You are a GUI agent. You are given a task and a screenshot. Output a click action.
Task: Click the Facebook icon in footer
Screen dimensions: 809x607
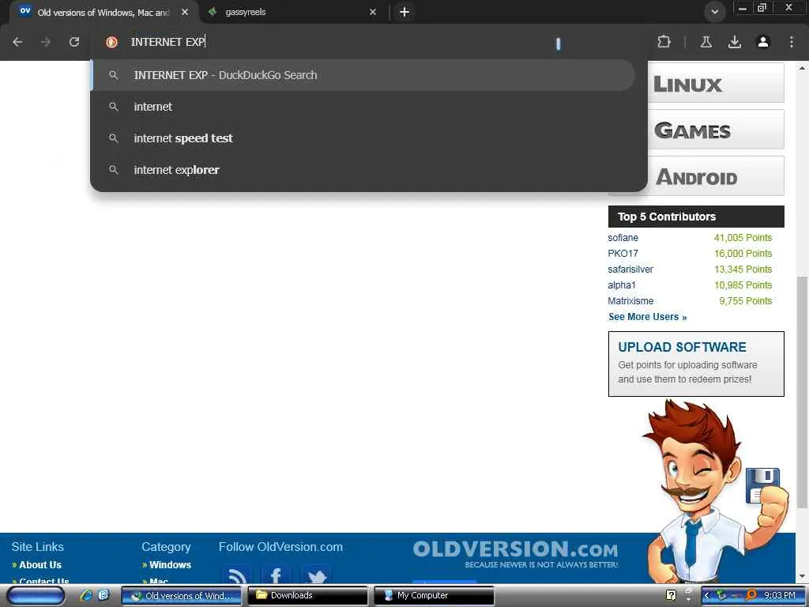tap(277, 575)
